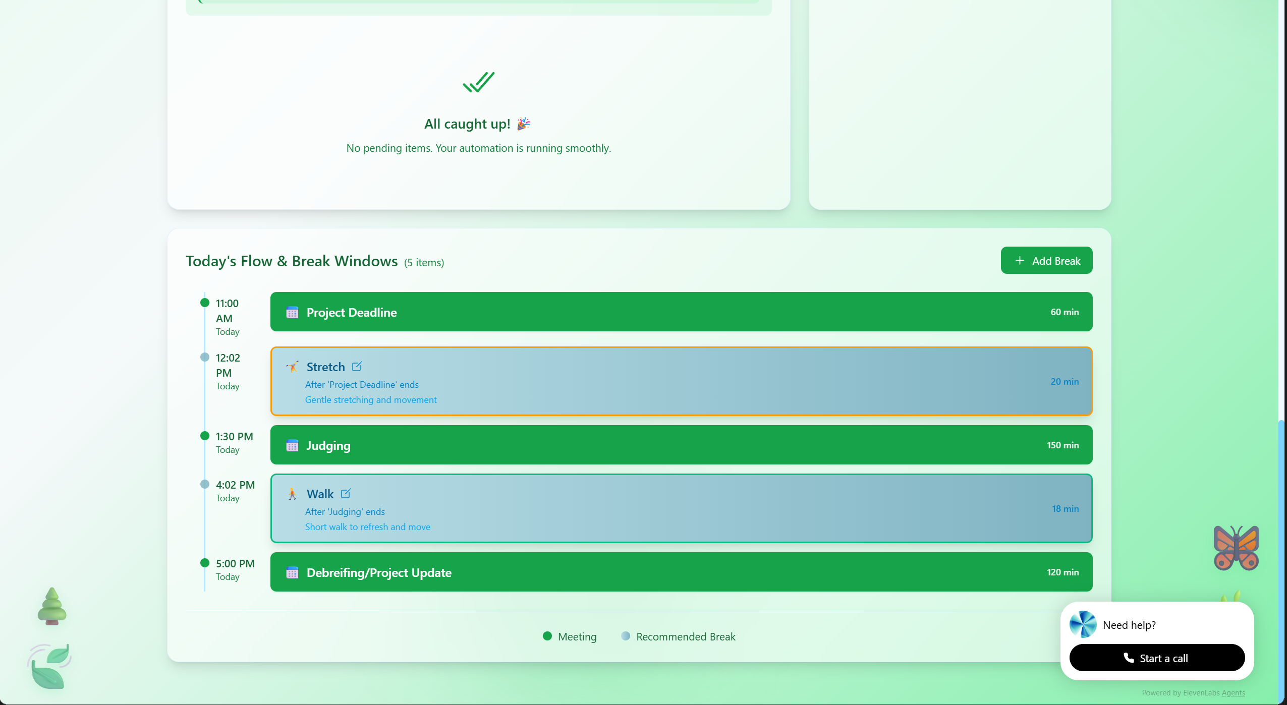The width and height of the screenshot is (1287, 705).
Task: Click the pine tree icon
Action: (x=51, y=607)
